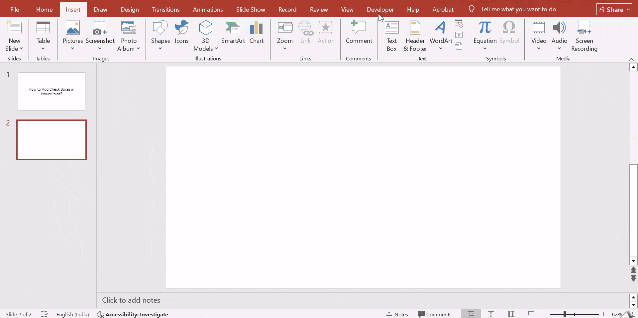Switch to the Design tab
The height and width of the screenshot is (318, 638).
[x=130, y=9]
